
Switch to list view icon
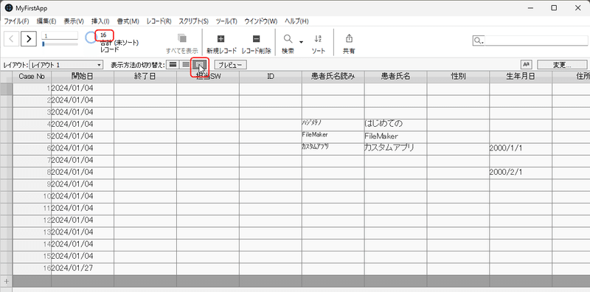point(186,65)
